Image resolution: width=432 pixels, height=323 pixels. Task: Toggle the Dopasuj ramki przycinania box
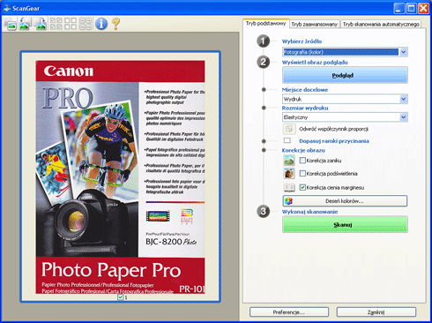287,140
